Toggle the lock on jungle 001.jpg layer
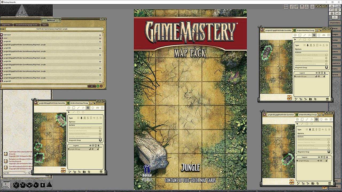The width and height of the screenshot is (342, 192). [x=324, y=77]
